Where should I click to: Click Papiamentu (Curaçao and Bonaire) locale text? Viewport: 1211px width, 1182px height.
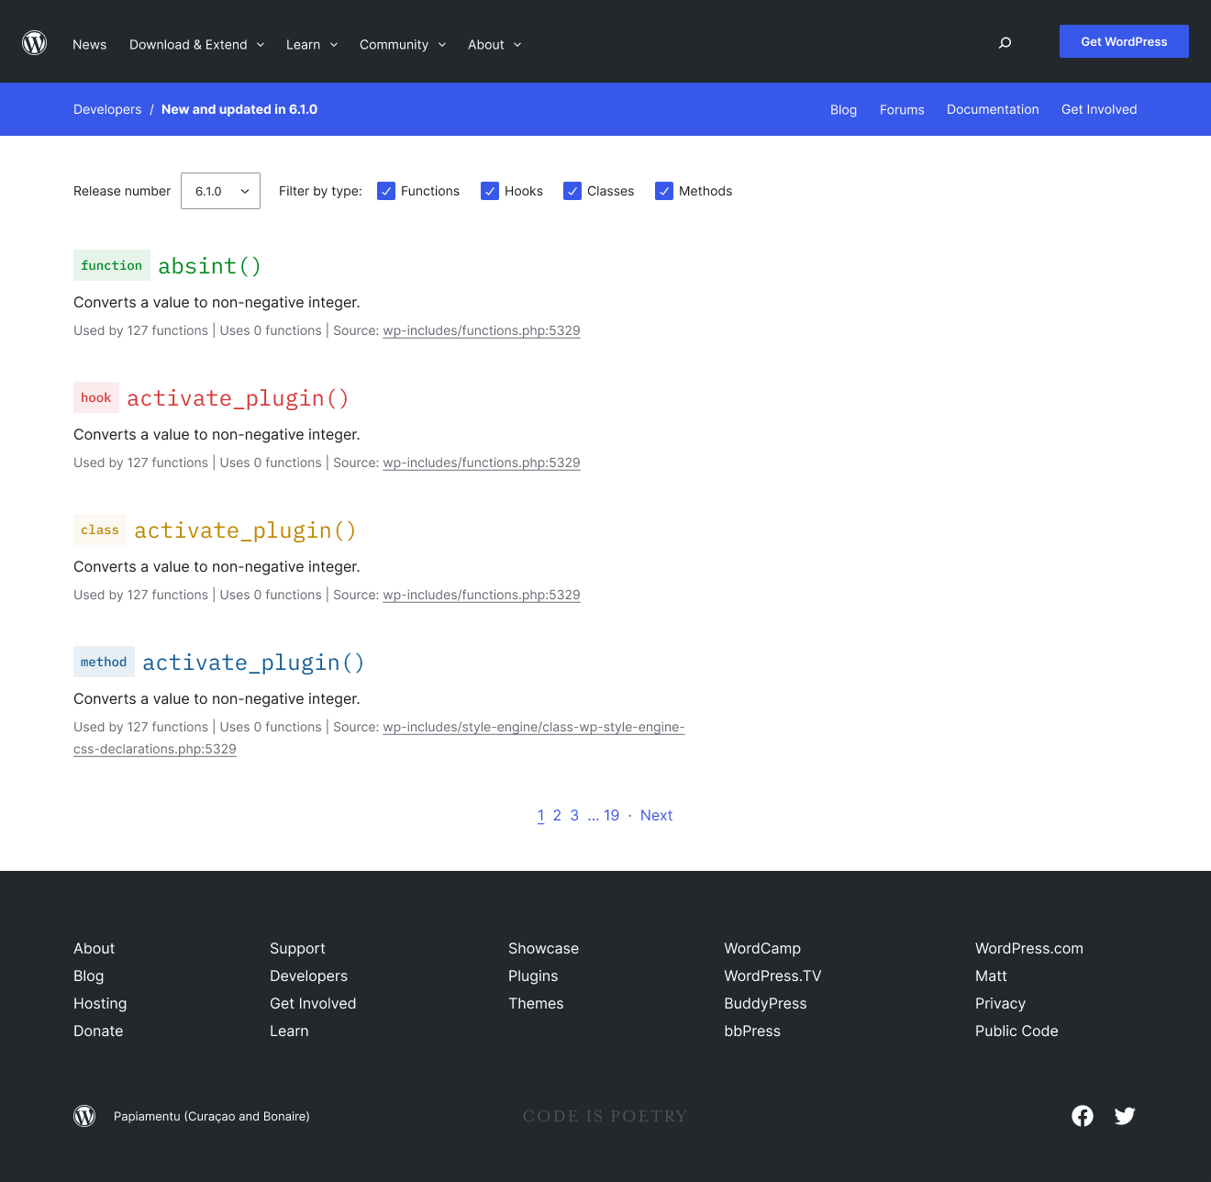[212, 1116]
